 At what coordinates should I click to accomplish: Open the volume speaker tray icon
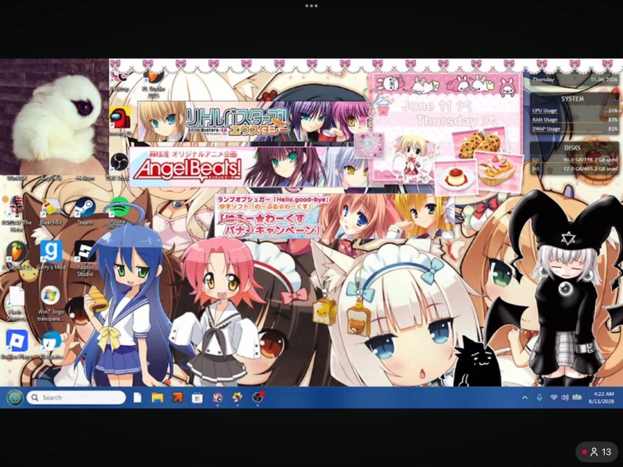point(565,397)
